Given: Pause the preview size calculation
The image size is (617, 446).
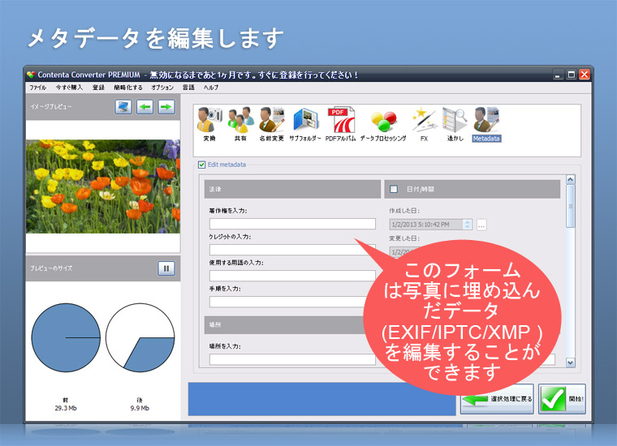Looking at the screenshot, I should [166, 268].
